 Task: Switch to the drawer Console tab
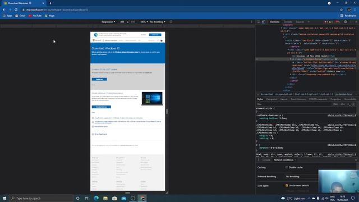(266, 160)
